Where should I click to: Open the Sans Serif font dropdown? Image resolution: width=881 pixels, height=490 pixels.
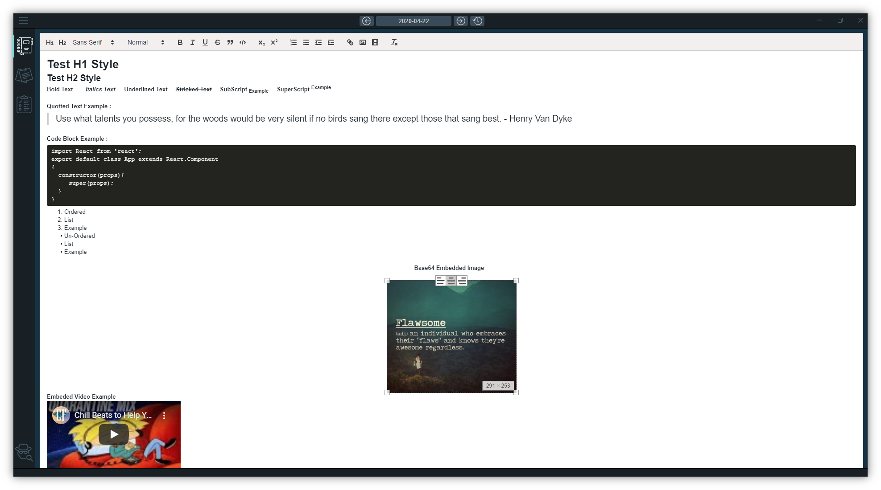[x=93, y=42]
